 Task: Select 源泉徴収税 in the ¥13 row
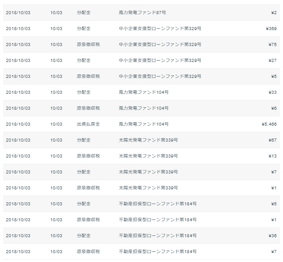(88, 156)
